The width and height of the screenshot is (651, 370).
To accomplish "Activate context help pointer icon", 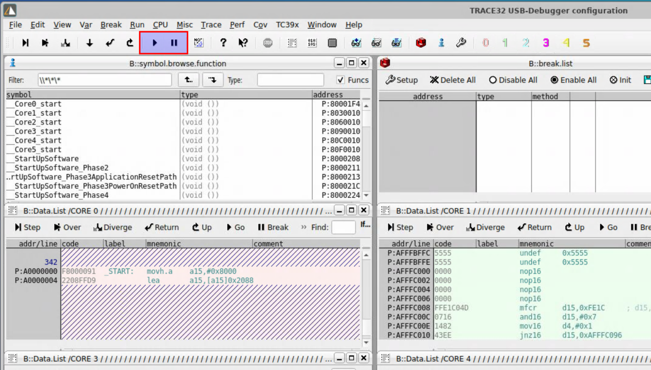I will tap(243, 43).
